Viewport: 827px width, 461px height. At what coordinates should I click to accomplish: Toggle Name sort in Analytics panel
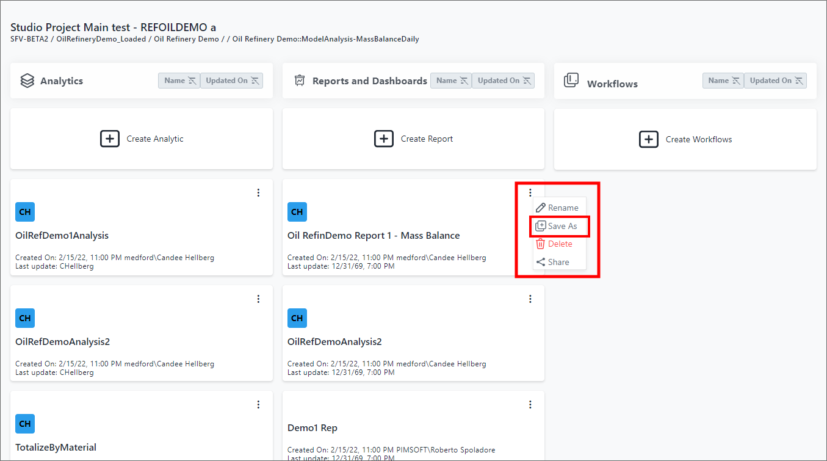tap(179, 81)
